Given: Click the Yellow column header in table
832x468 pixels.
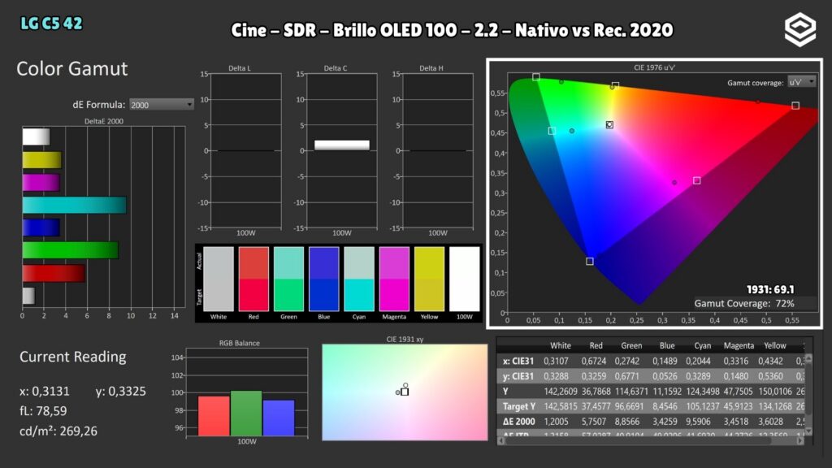Looking at the screenshot, I should coord(774,345).
